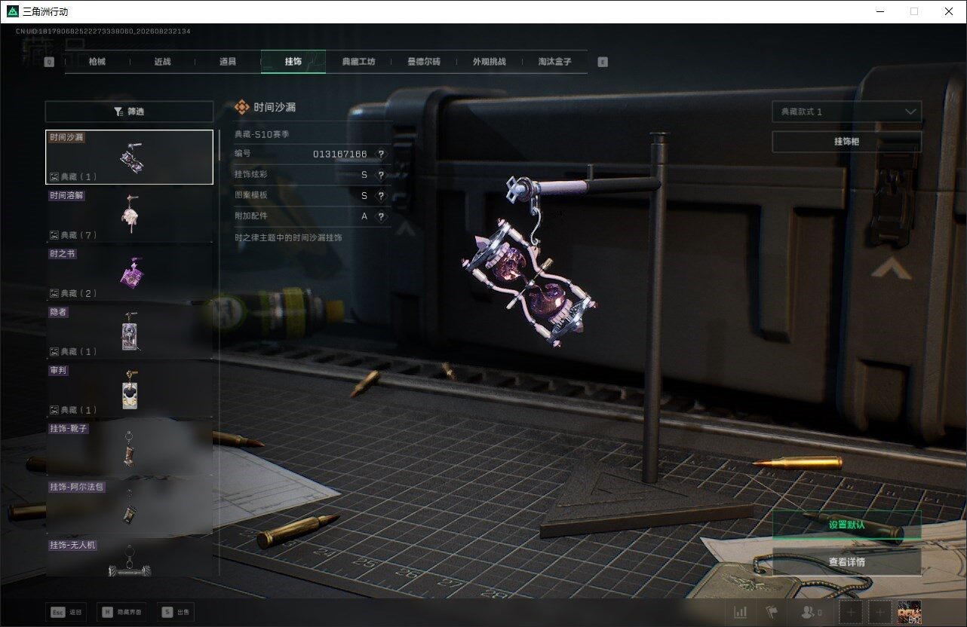Click the 典藏 icon under 时间沙漏
Viewport: 967px width, 627px height.
[x=54, y=176]
